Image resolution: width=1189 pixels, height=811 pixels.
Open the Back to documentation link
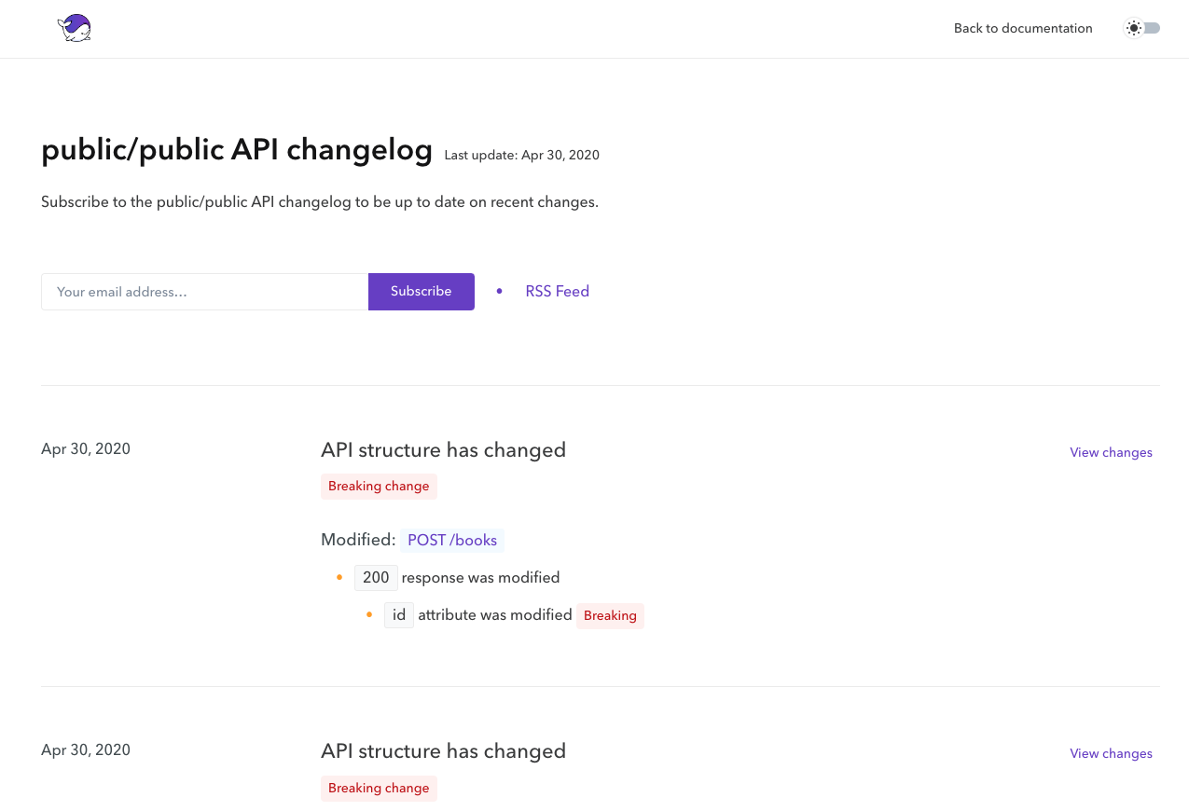click(x=1023, y=28)
